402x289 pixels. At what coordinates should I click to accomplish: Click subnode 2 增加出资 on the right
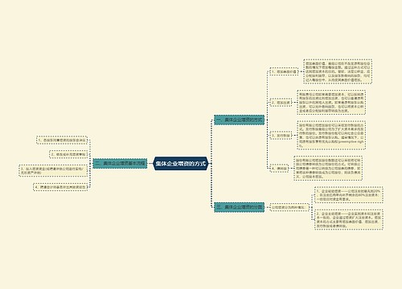tap(281, 103)
